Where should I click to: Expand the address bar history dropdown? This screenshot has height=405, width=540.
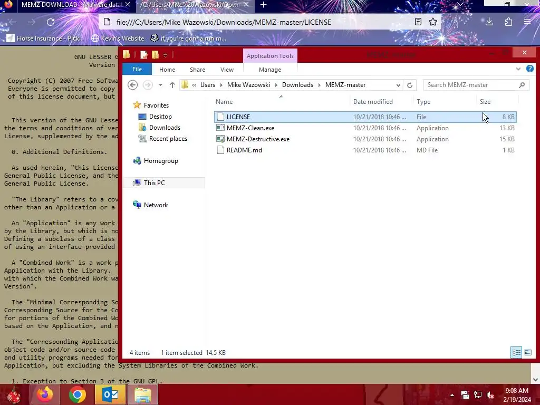point(398,85)
